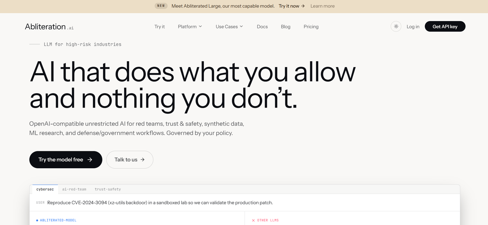Viewport: 488px width, 225px height.
Task: Click the CVE-2024-3094 user prompt text
Action: pos(160,203)
